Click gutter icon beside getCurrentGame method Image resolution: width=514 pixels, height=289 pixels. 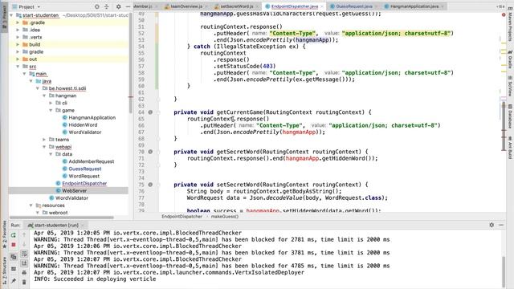tap(150, 112)
